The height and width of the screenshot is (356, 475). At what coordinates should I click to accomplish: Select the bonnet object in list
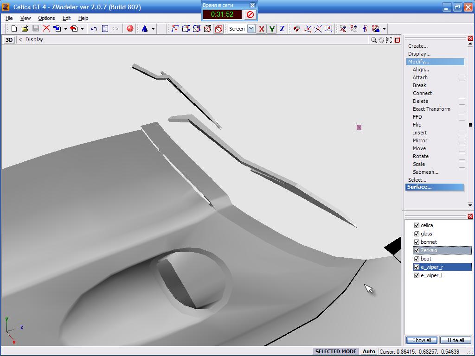pos(429,242)
